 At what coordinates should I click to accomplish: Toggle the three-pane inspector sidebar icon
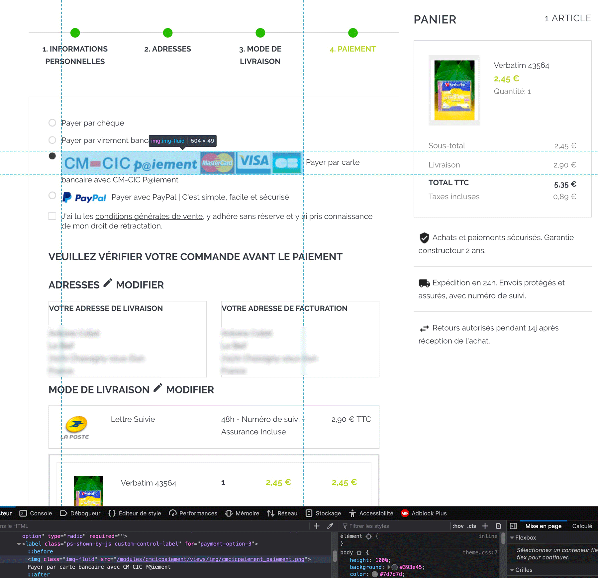coord(513,526)
